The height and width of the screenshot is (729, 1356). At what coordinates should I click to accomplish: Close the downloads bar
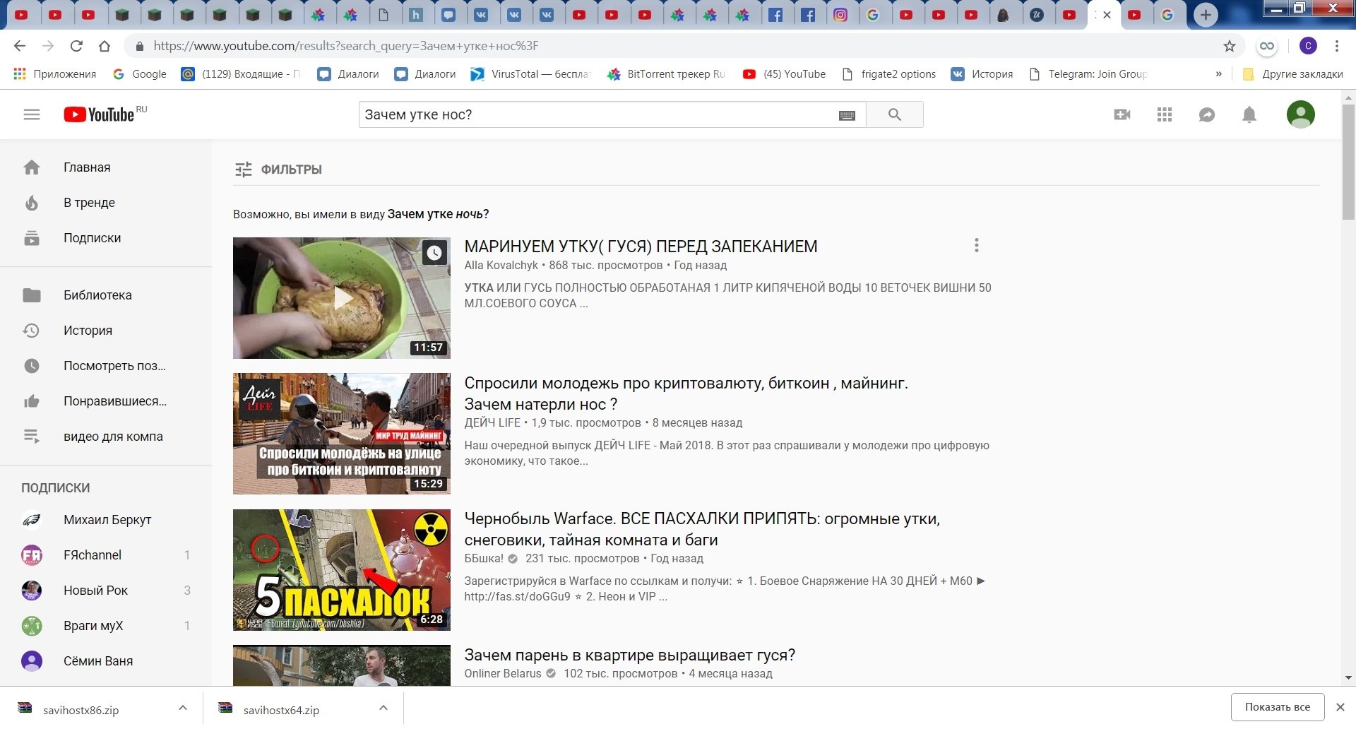(x=1340, y=707)
